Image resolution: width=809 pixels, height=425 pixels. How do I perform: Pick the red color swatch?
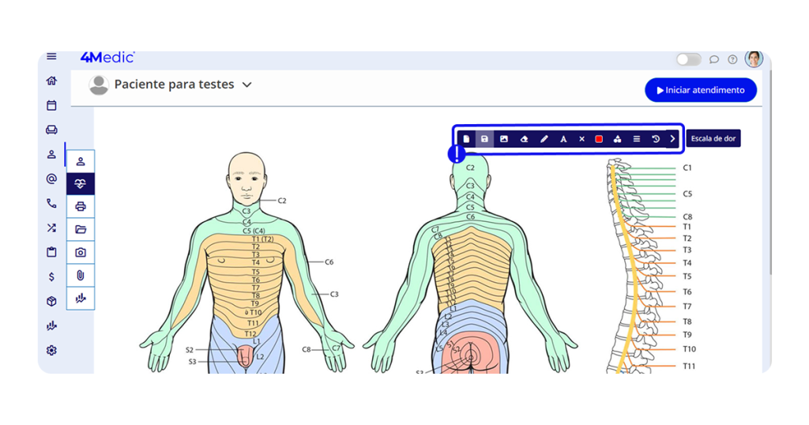pos(599,139)
